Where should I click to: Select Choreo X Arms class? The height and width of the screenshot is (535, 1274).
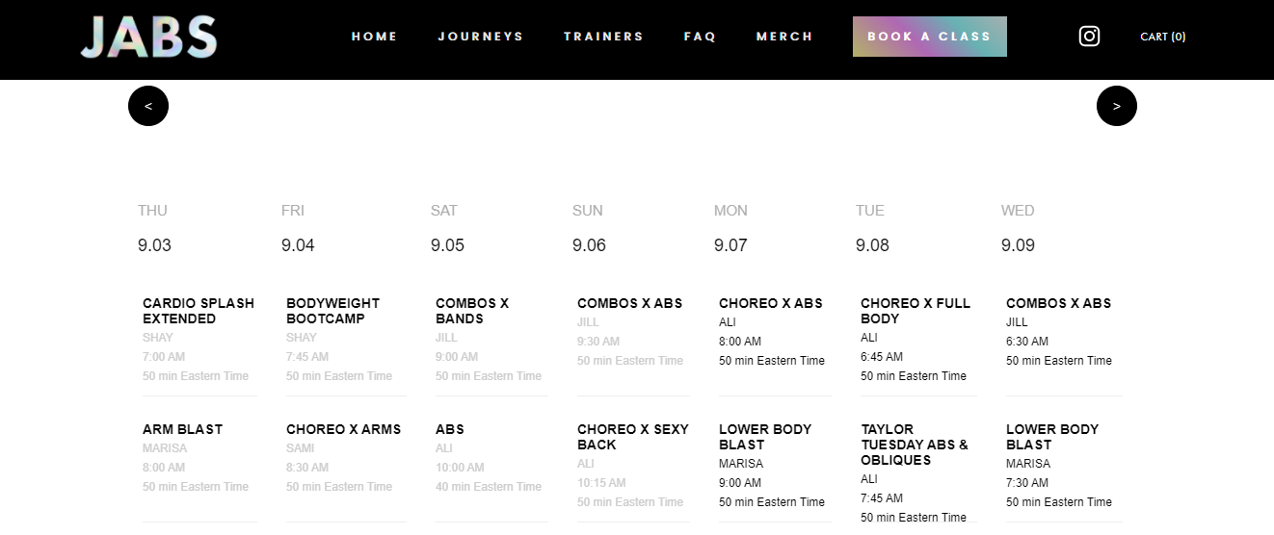tap(344, 429)
